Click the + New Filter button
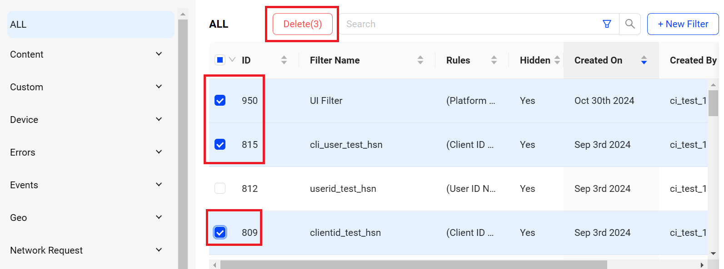This screenshot has width=724, height=269. point(683,24)
